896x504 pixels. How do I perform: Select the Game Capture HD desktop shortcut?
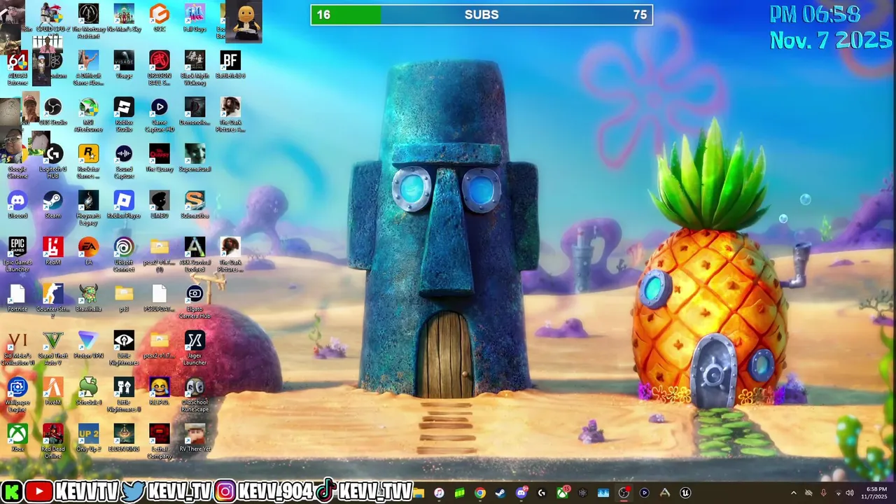[160, 115]
